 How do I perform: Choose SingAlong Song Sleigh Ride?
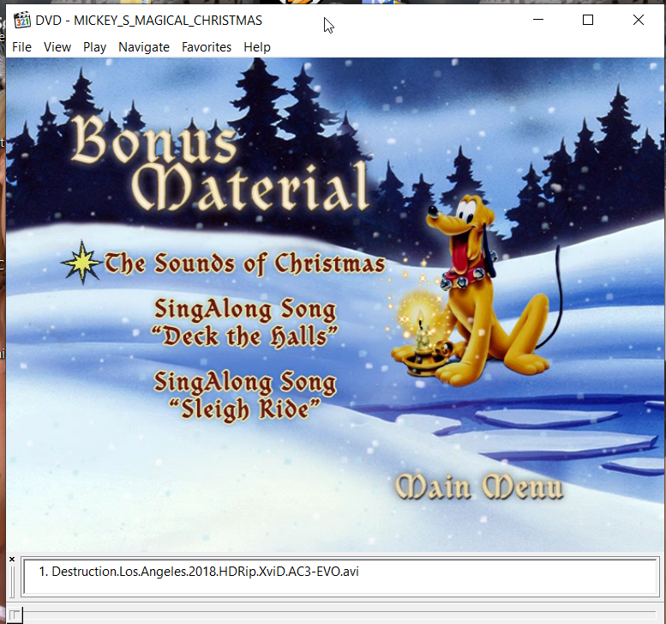point(244,396)
